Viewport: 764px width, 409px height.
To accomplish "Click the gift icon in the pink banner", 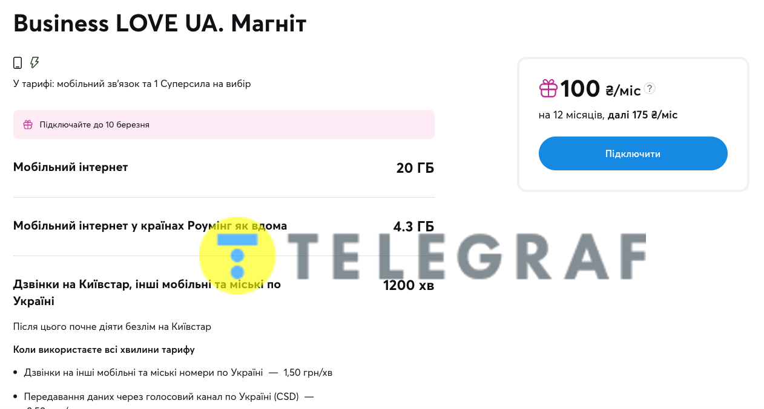I will click(28, 124).
